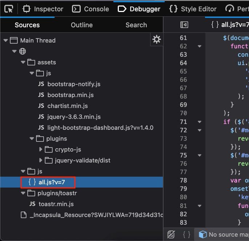Expand the crypto-js folder
The width and height of the screenshot is (249, 241).
(x=41, y=149)
